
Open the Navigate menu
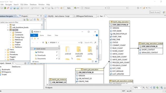coord(9,5)
